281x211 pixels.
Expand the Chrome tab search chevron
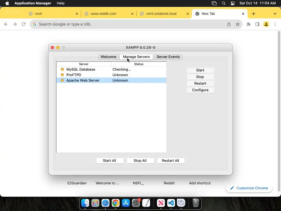[x=275, y=14]
